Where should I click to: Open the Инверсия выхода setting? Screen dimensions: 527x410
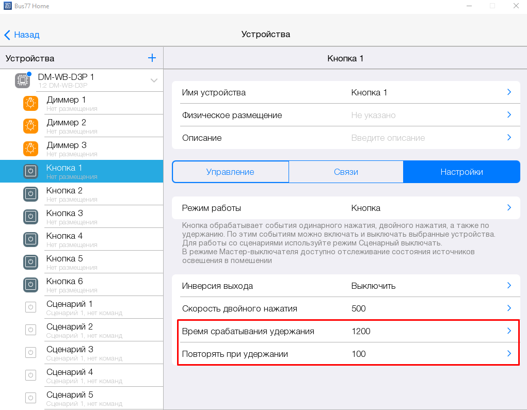click(x=345, y=286)
